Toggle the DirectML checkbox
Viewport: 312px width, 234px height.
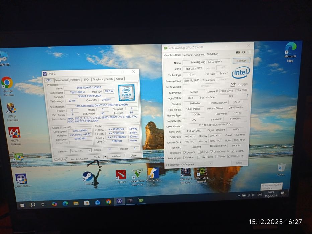click(x=232, y=151)
